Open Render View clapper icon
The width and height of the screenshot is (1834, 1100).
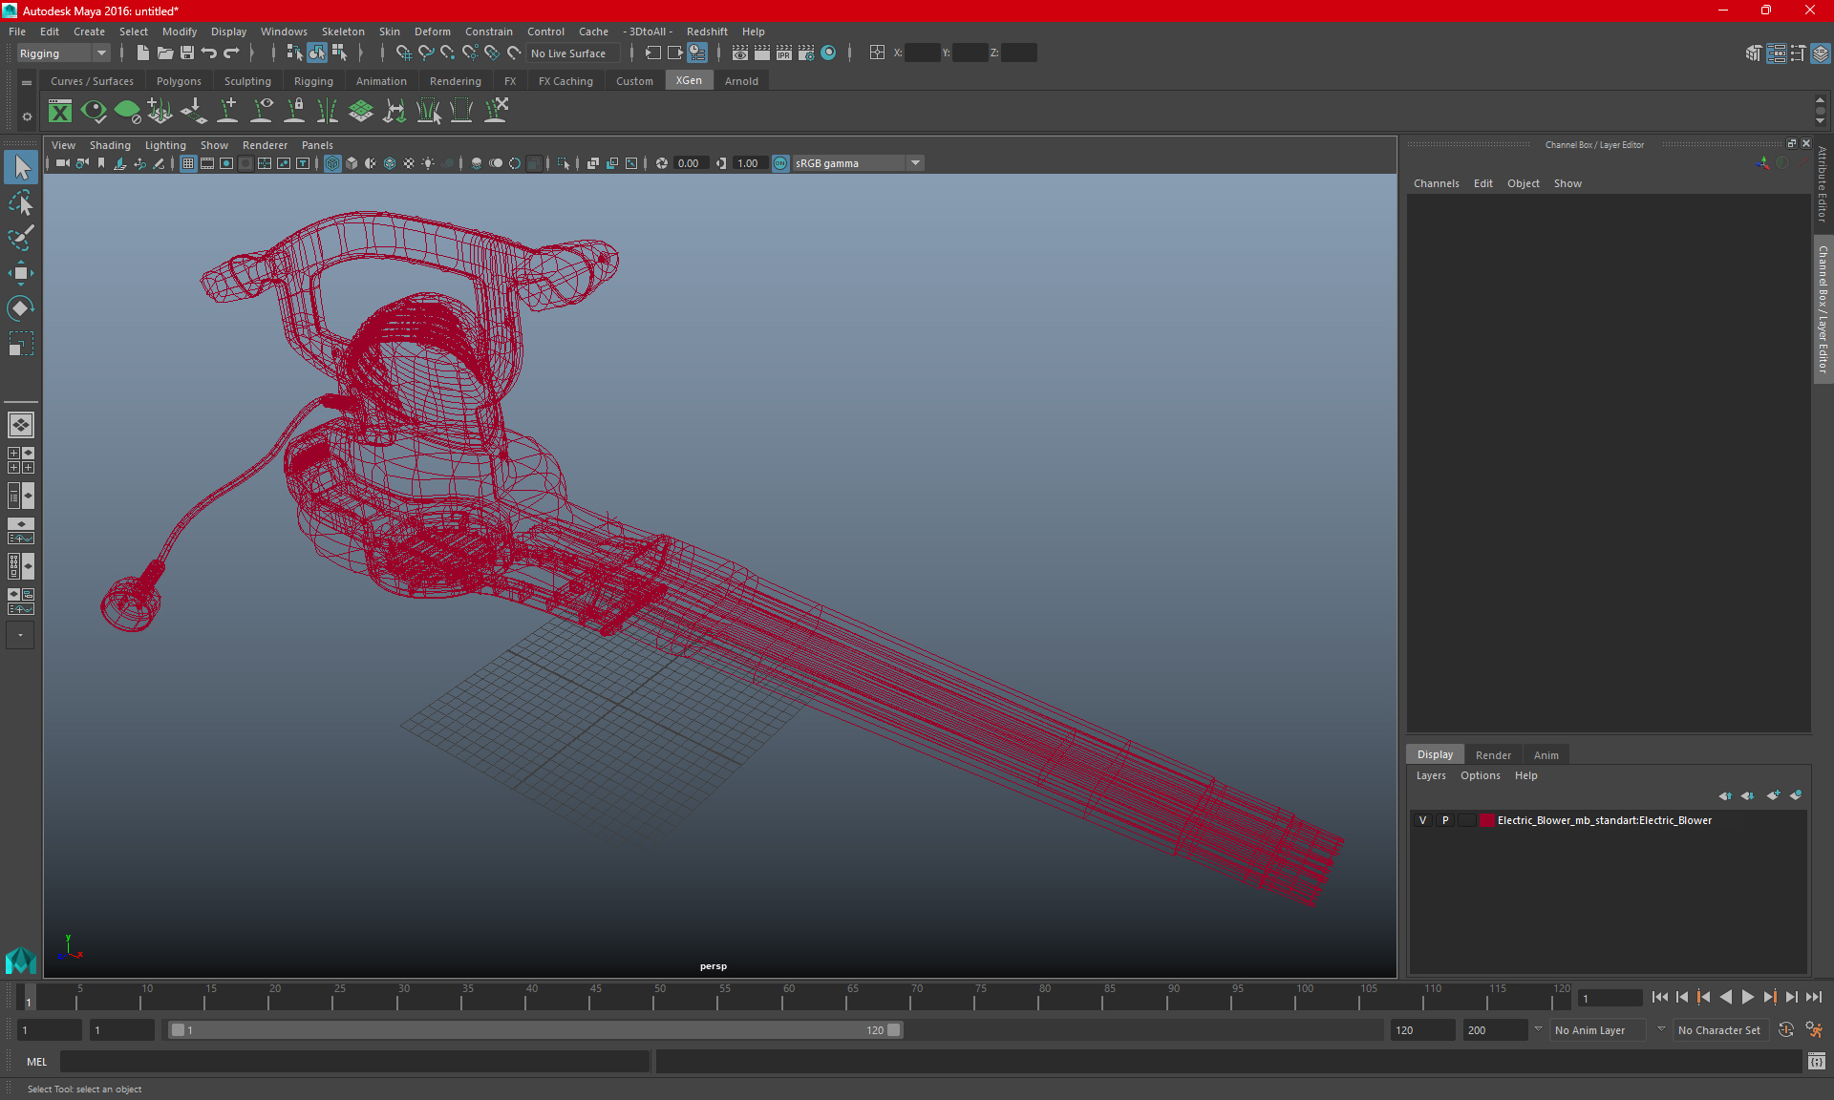click(739, 53)
